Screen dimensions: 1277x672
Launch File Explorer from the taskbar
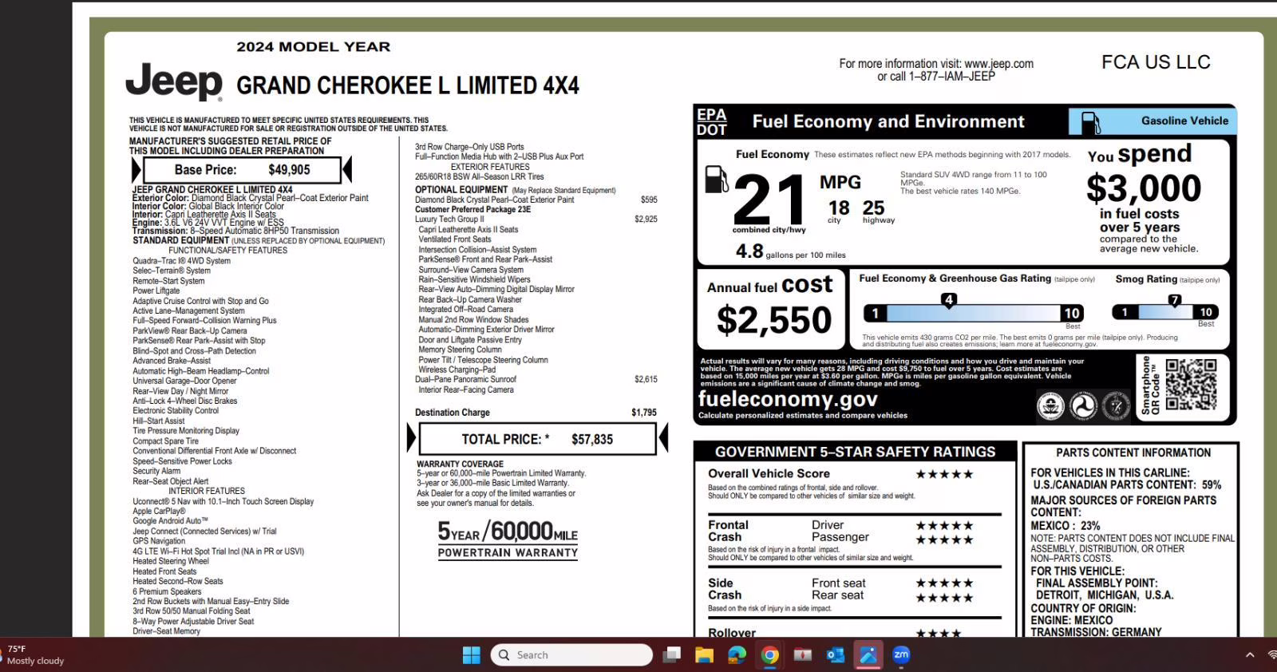coord(704,655)
